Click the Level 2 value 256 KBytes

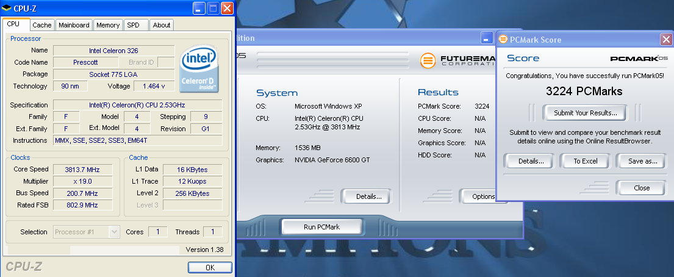point(193,193)
